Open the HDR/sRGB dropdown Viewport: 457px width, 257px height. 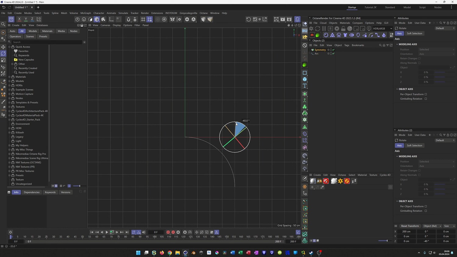pos(383,29)
